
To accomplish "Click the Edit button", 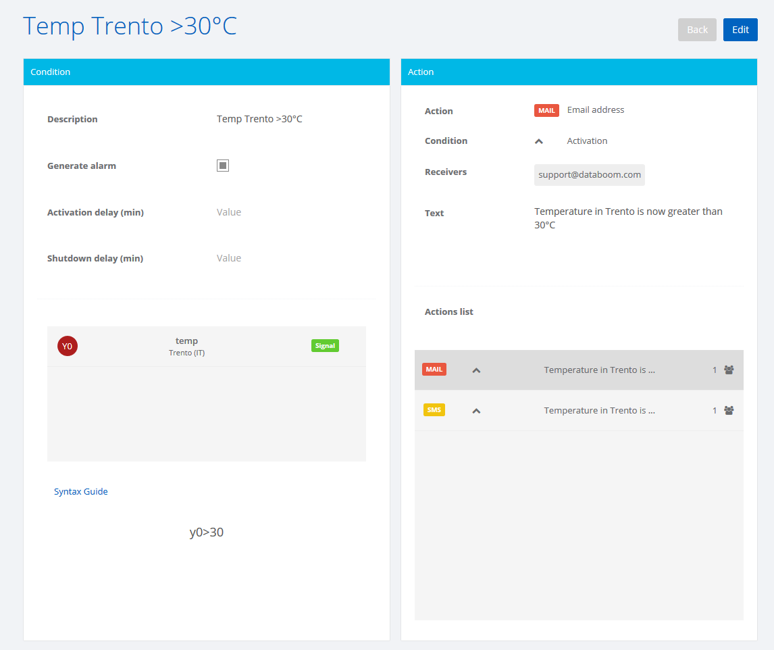I will [740, 30].
